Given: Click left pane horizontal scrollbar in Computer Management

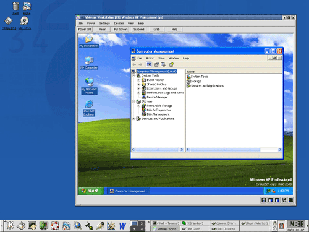Looking at the screenshot, I should point(157,150).
